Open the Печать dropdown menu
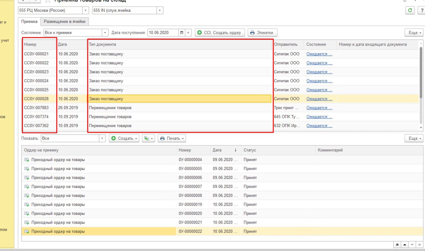 click(x=172, y=138)
